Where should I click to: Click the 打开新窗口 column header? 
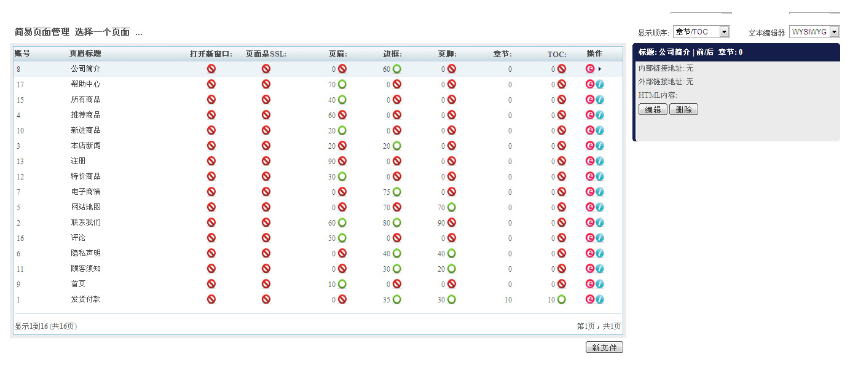[x=211, y=54]
